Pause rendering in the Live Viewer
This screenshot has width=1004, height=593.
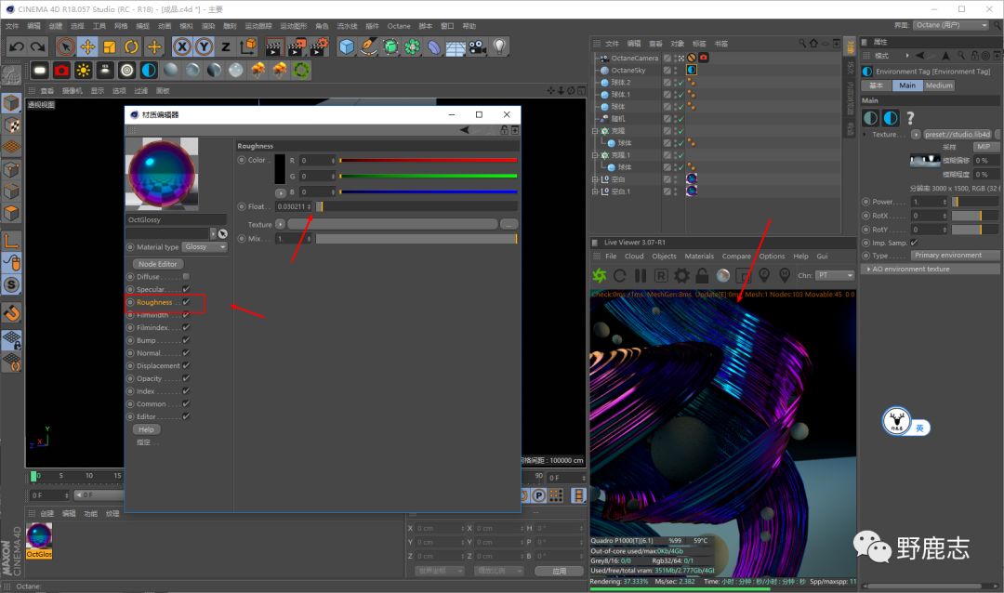641,276
